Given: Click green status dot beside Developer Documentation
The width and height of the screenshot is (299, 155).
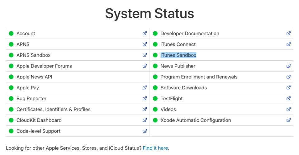Looking at the screenshot, I should click(155, 33).
